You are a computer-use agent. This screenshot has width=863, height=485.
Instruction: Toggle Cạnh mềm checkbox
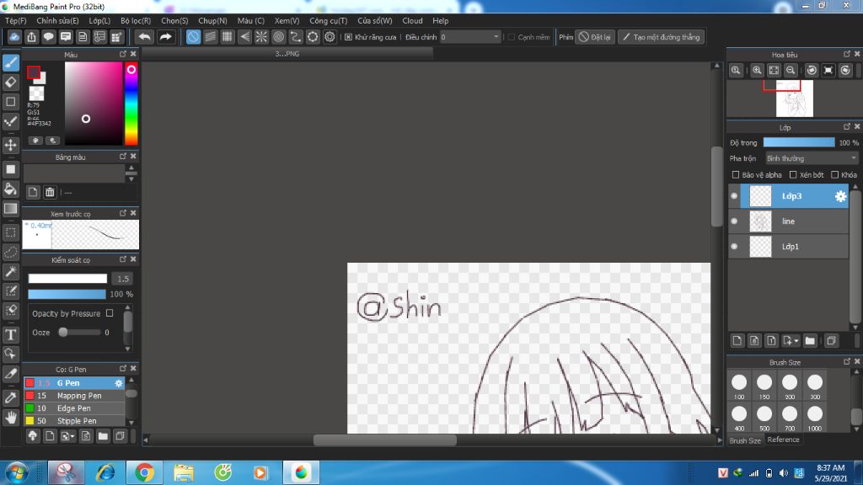point(512,37)
